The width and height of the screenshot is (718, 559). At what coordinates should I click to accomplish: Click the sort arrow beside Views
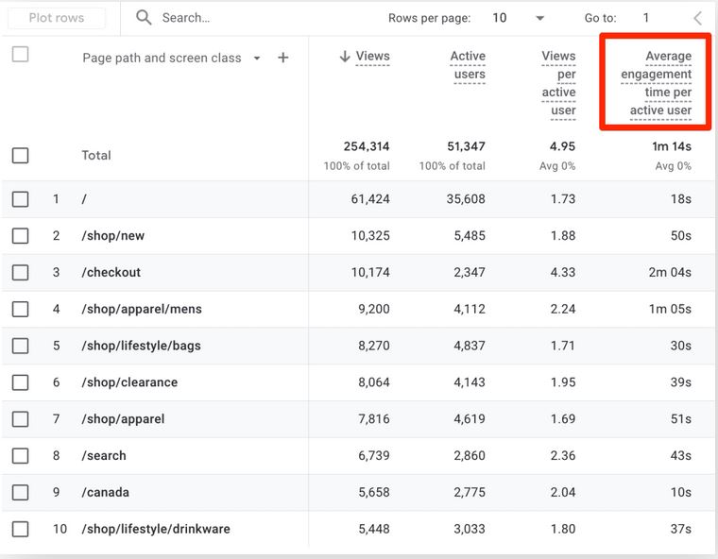(x=345, y=57)
